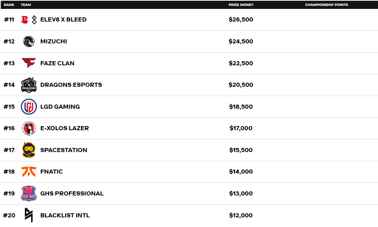Click the Blacklist Intl logo
Screen dimensions: 378x227
[x=29, y=215]
